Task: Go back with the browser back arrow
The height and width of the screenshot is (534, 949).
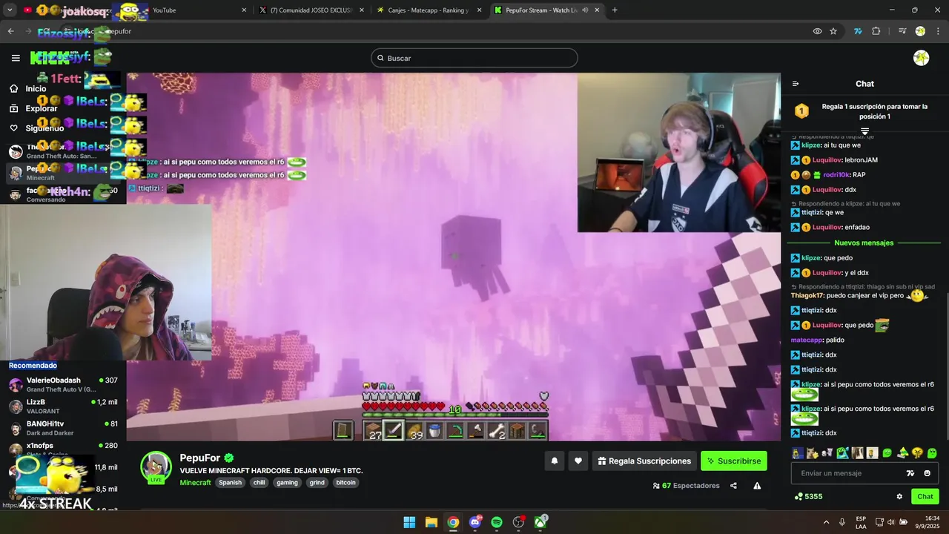Action: (x=10, y=31)
